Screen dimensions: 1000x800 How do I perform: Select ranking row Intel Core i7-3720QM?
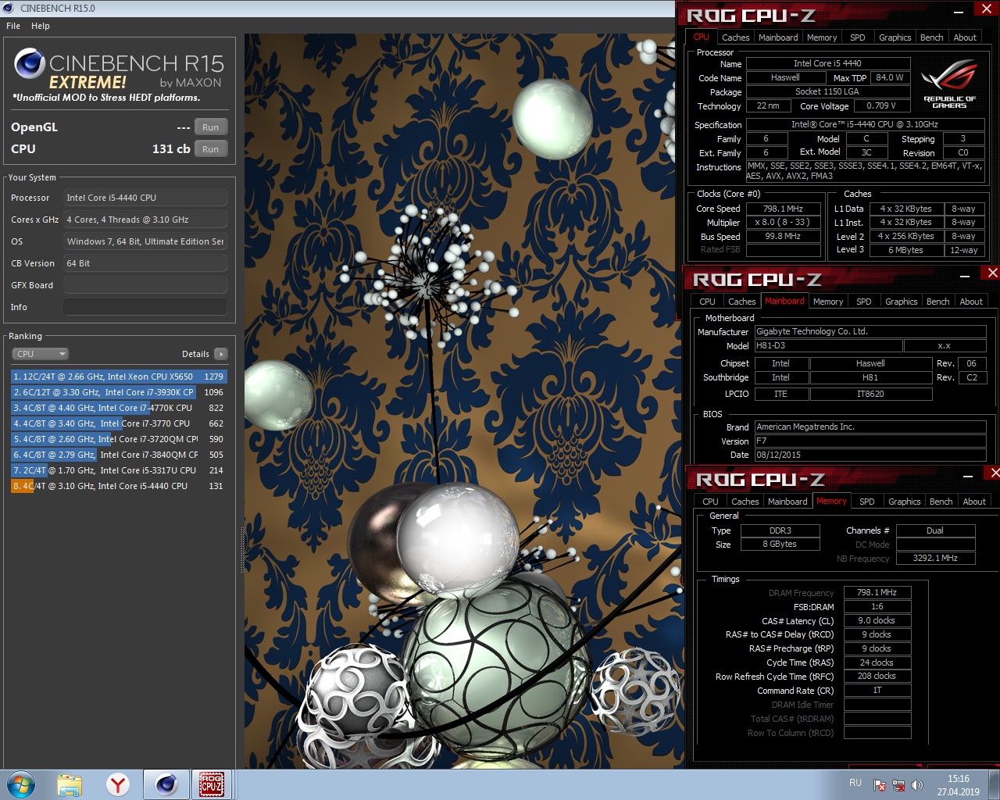(x=119, y=439)
